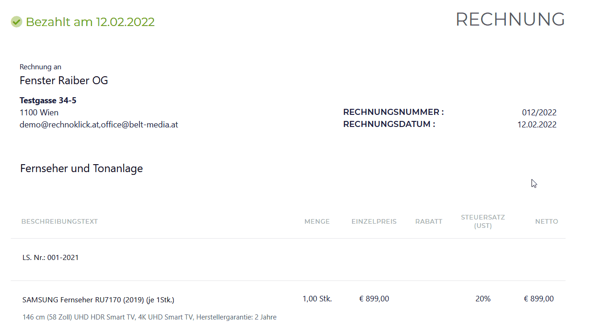Click the 1100 Wien city line
Screen dimensions: 594x333
(39, 113)
